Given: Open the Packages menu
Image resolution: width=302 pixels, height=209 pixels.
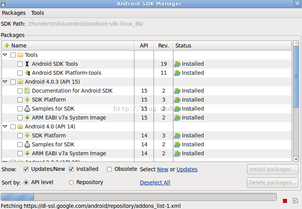Looking at the screenshot, I should (14, 13).
